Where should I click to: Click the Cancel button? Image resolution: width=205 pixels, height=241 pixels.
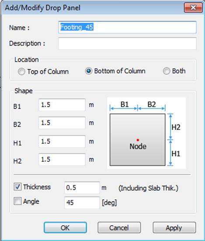point(119,227)
